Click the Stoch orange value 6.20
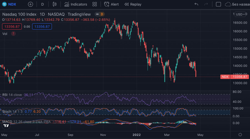Screen dimensions: 250x139 37,112
